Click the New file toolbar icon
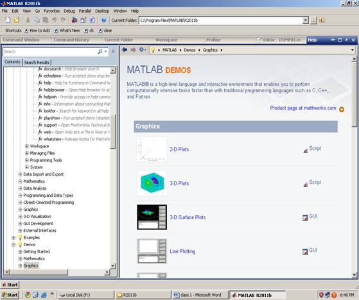 coord(8,20)
